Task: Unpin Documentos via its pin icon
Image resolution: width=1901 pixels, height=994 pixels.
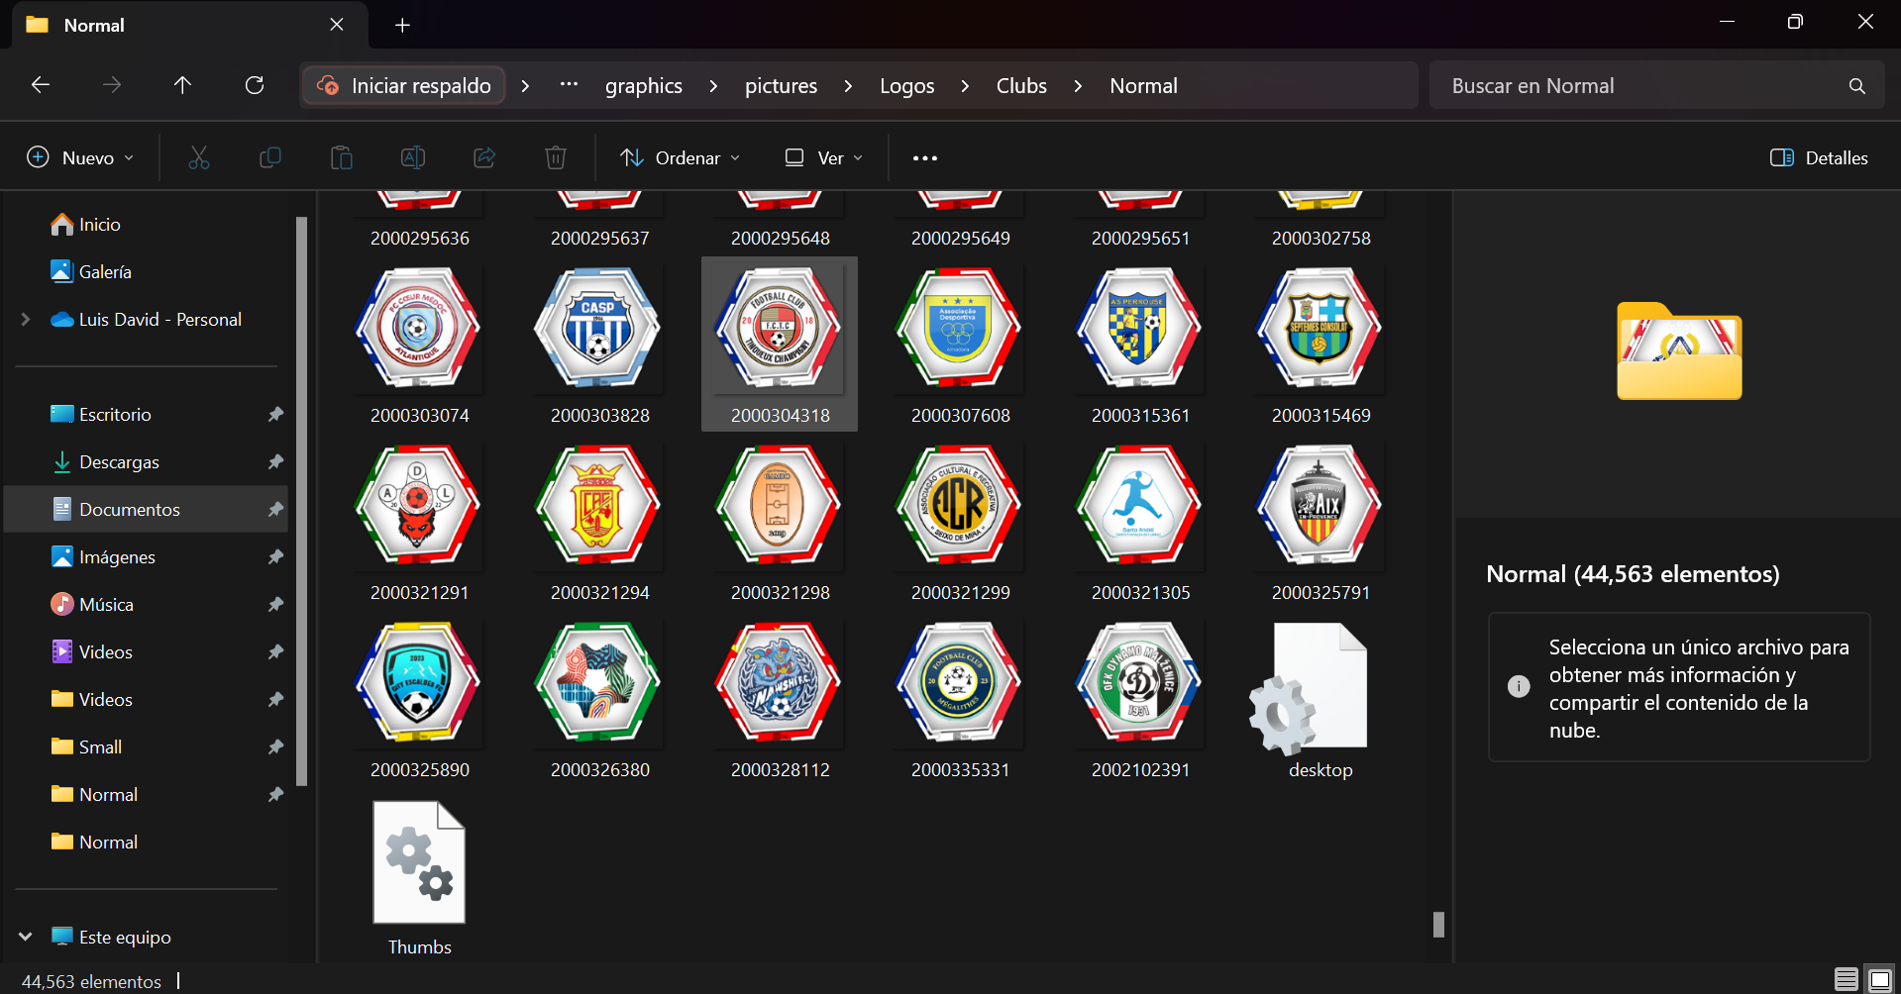Action: click(275, 509)
